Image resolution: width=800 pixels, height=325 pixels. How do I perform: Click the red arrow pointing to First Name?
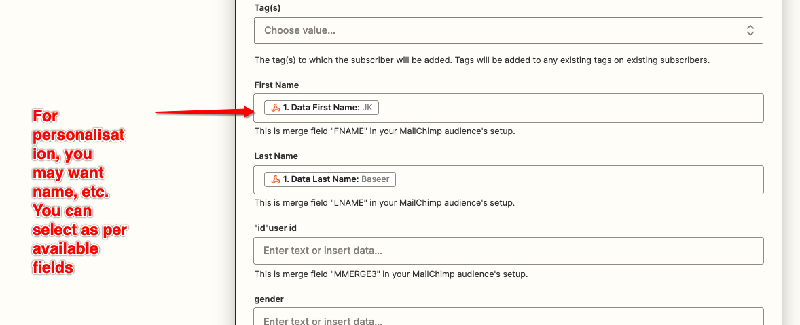point(204,112)
